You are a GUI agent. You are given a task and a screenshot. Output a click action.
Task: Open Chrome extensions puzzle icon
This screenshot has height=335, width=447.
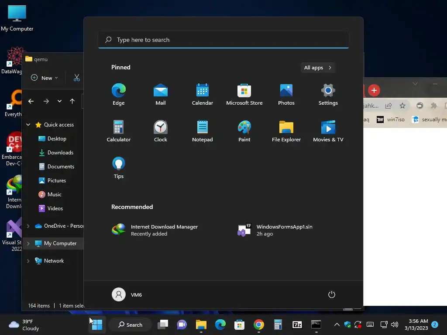[433, 106]
